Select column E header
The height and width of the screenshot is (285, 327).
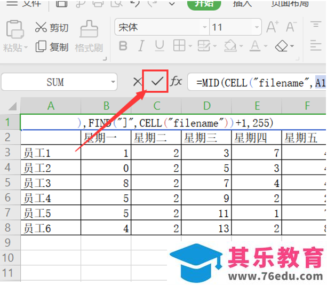coord(257,106)
